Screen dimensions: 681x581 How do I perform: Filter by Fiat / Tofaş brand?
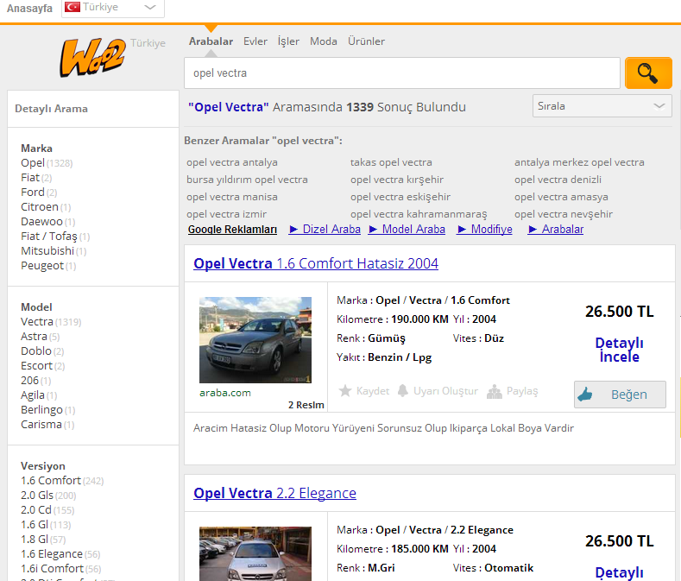pos(49,236)
